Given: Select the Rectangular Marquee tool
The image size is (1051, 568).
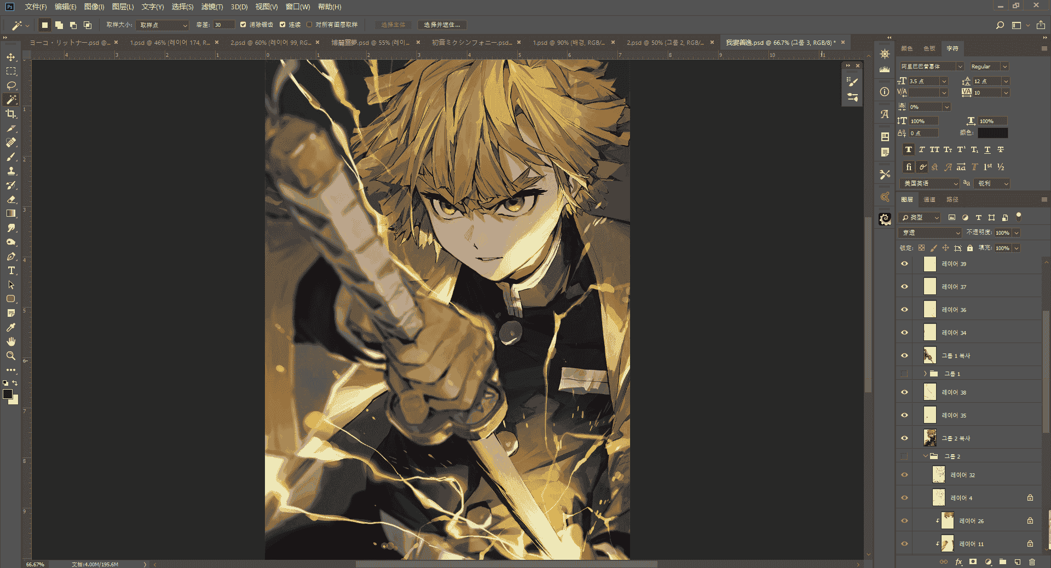Looking at the screenshot, I should [x=11, y=71].
